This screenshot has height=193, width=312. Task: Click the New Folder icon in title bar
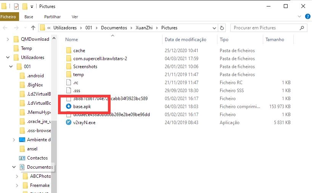pos(25,6)
